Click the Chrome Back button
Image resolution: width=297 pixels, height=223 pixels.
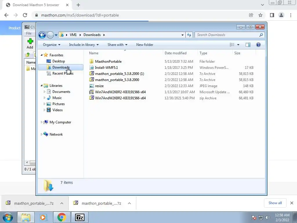click(x=6, y=15)
